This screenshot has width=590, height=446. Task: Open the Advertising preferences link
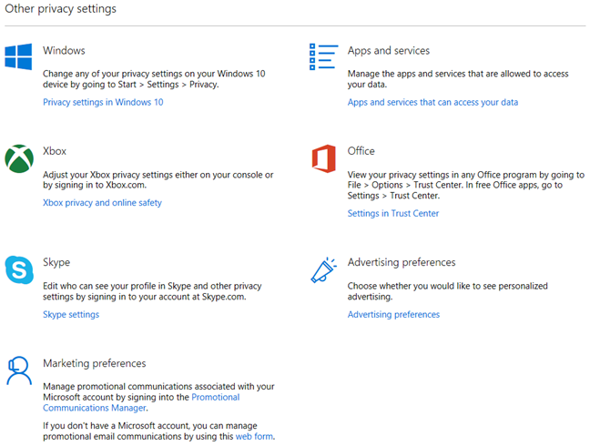[393, 314]
